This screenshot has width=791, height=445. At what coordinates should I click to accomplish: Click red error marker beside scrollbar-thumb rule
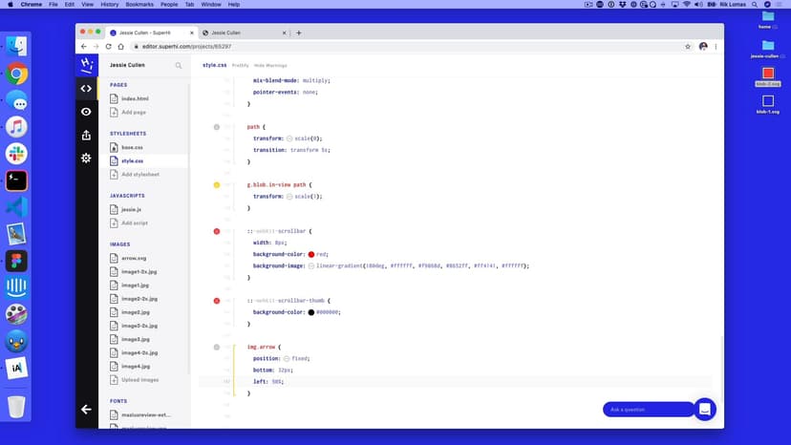(217, 300)
